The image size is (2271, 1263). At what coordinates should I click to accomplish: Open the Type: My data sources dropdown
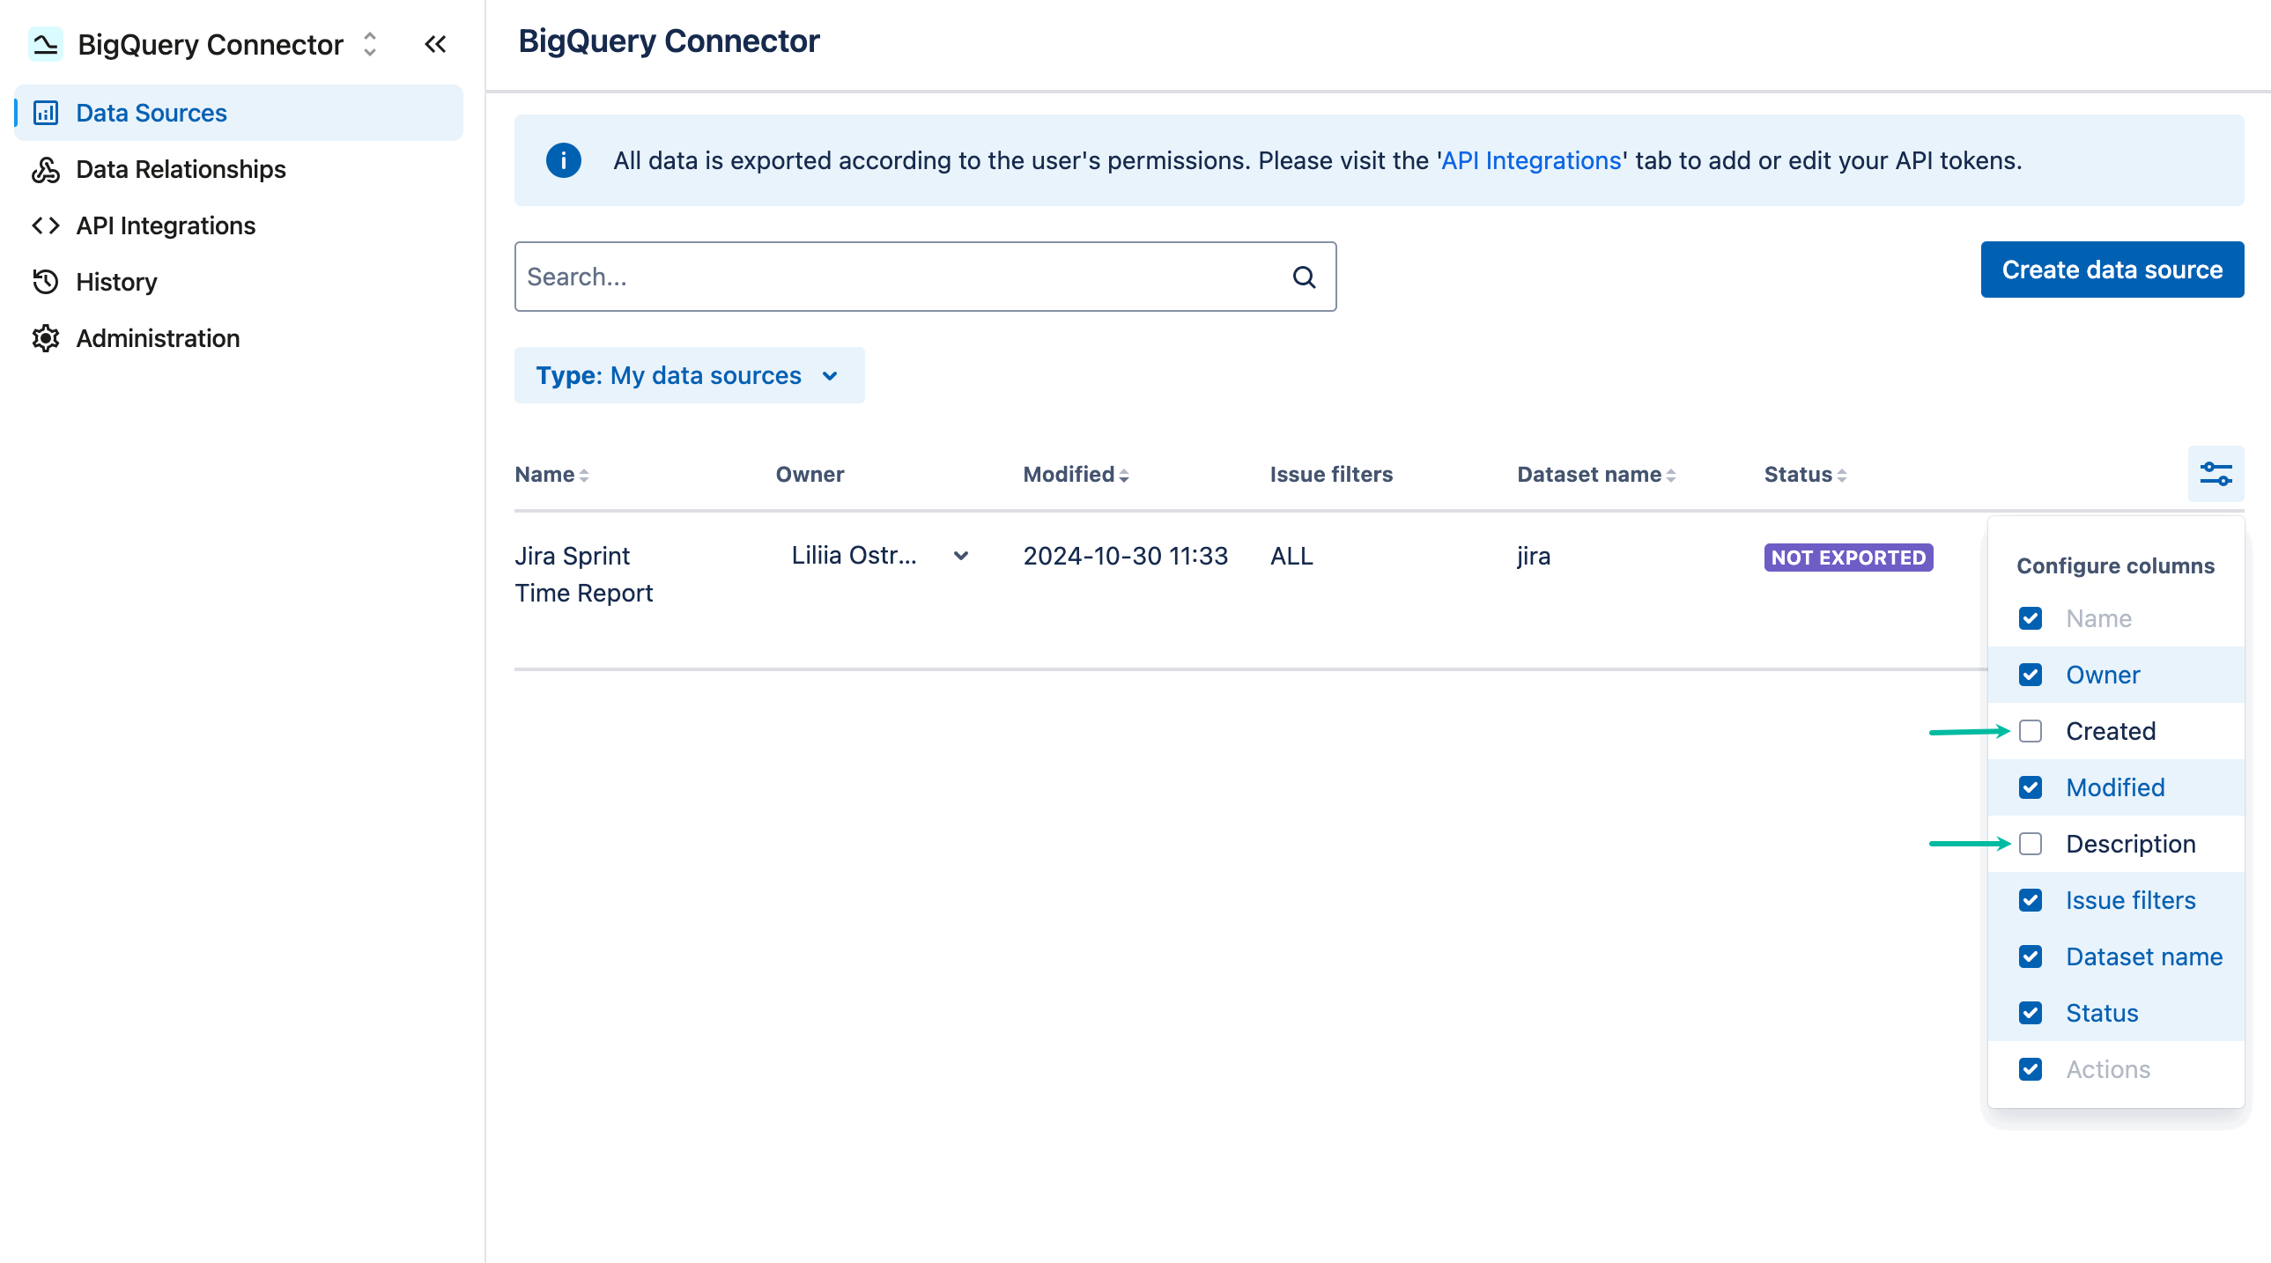[689, 374]
